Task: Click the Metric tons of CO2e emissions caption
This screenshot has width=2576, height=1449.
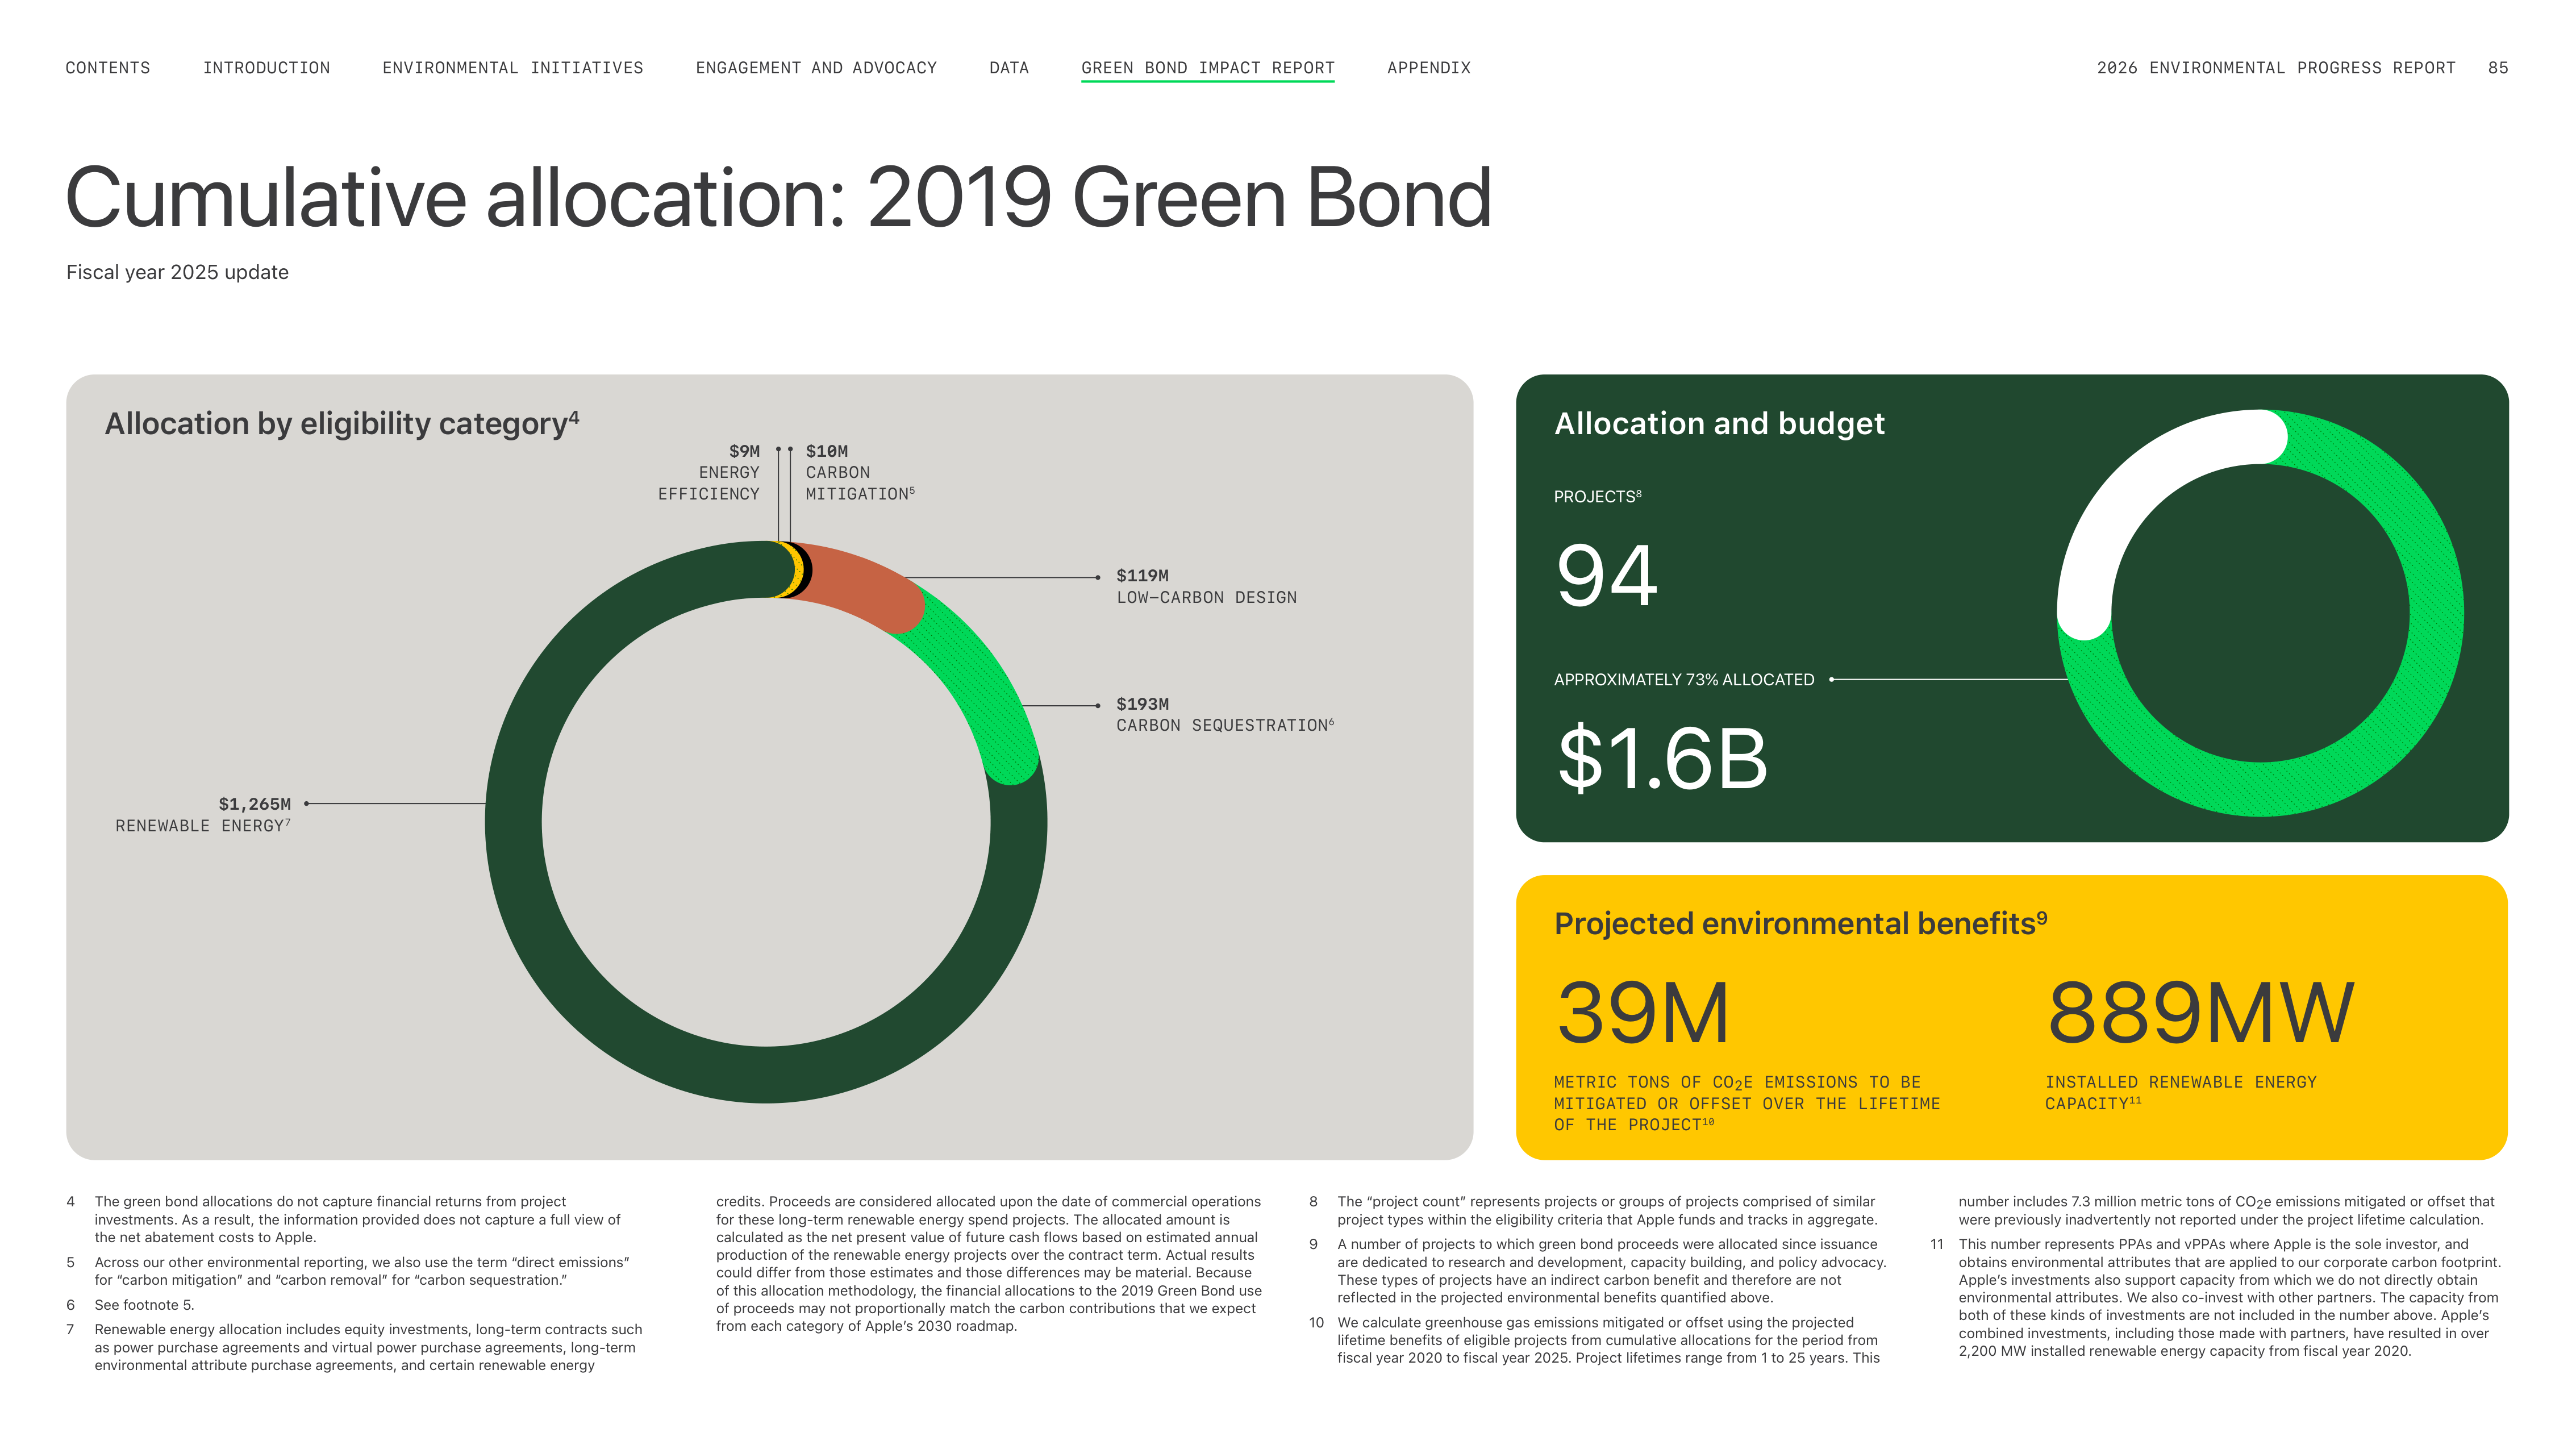Action: coord(1747,1104)
